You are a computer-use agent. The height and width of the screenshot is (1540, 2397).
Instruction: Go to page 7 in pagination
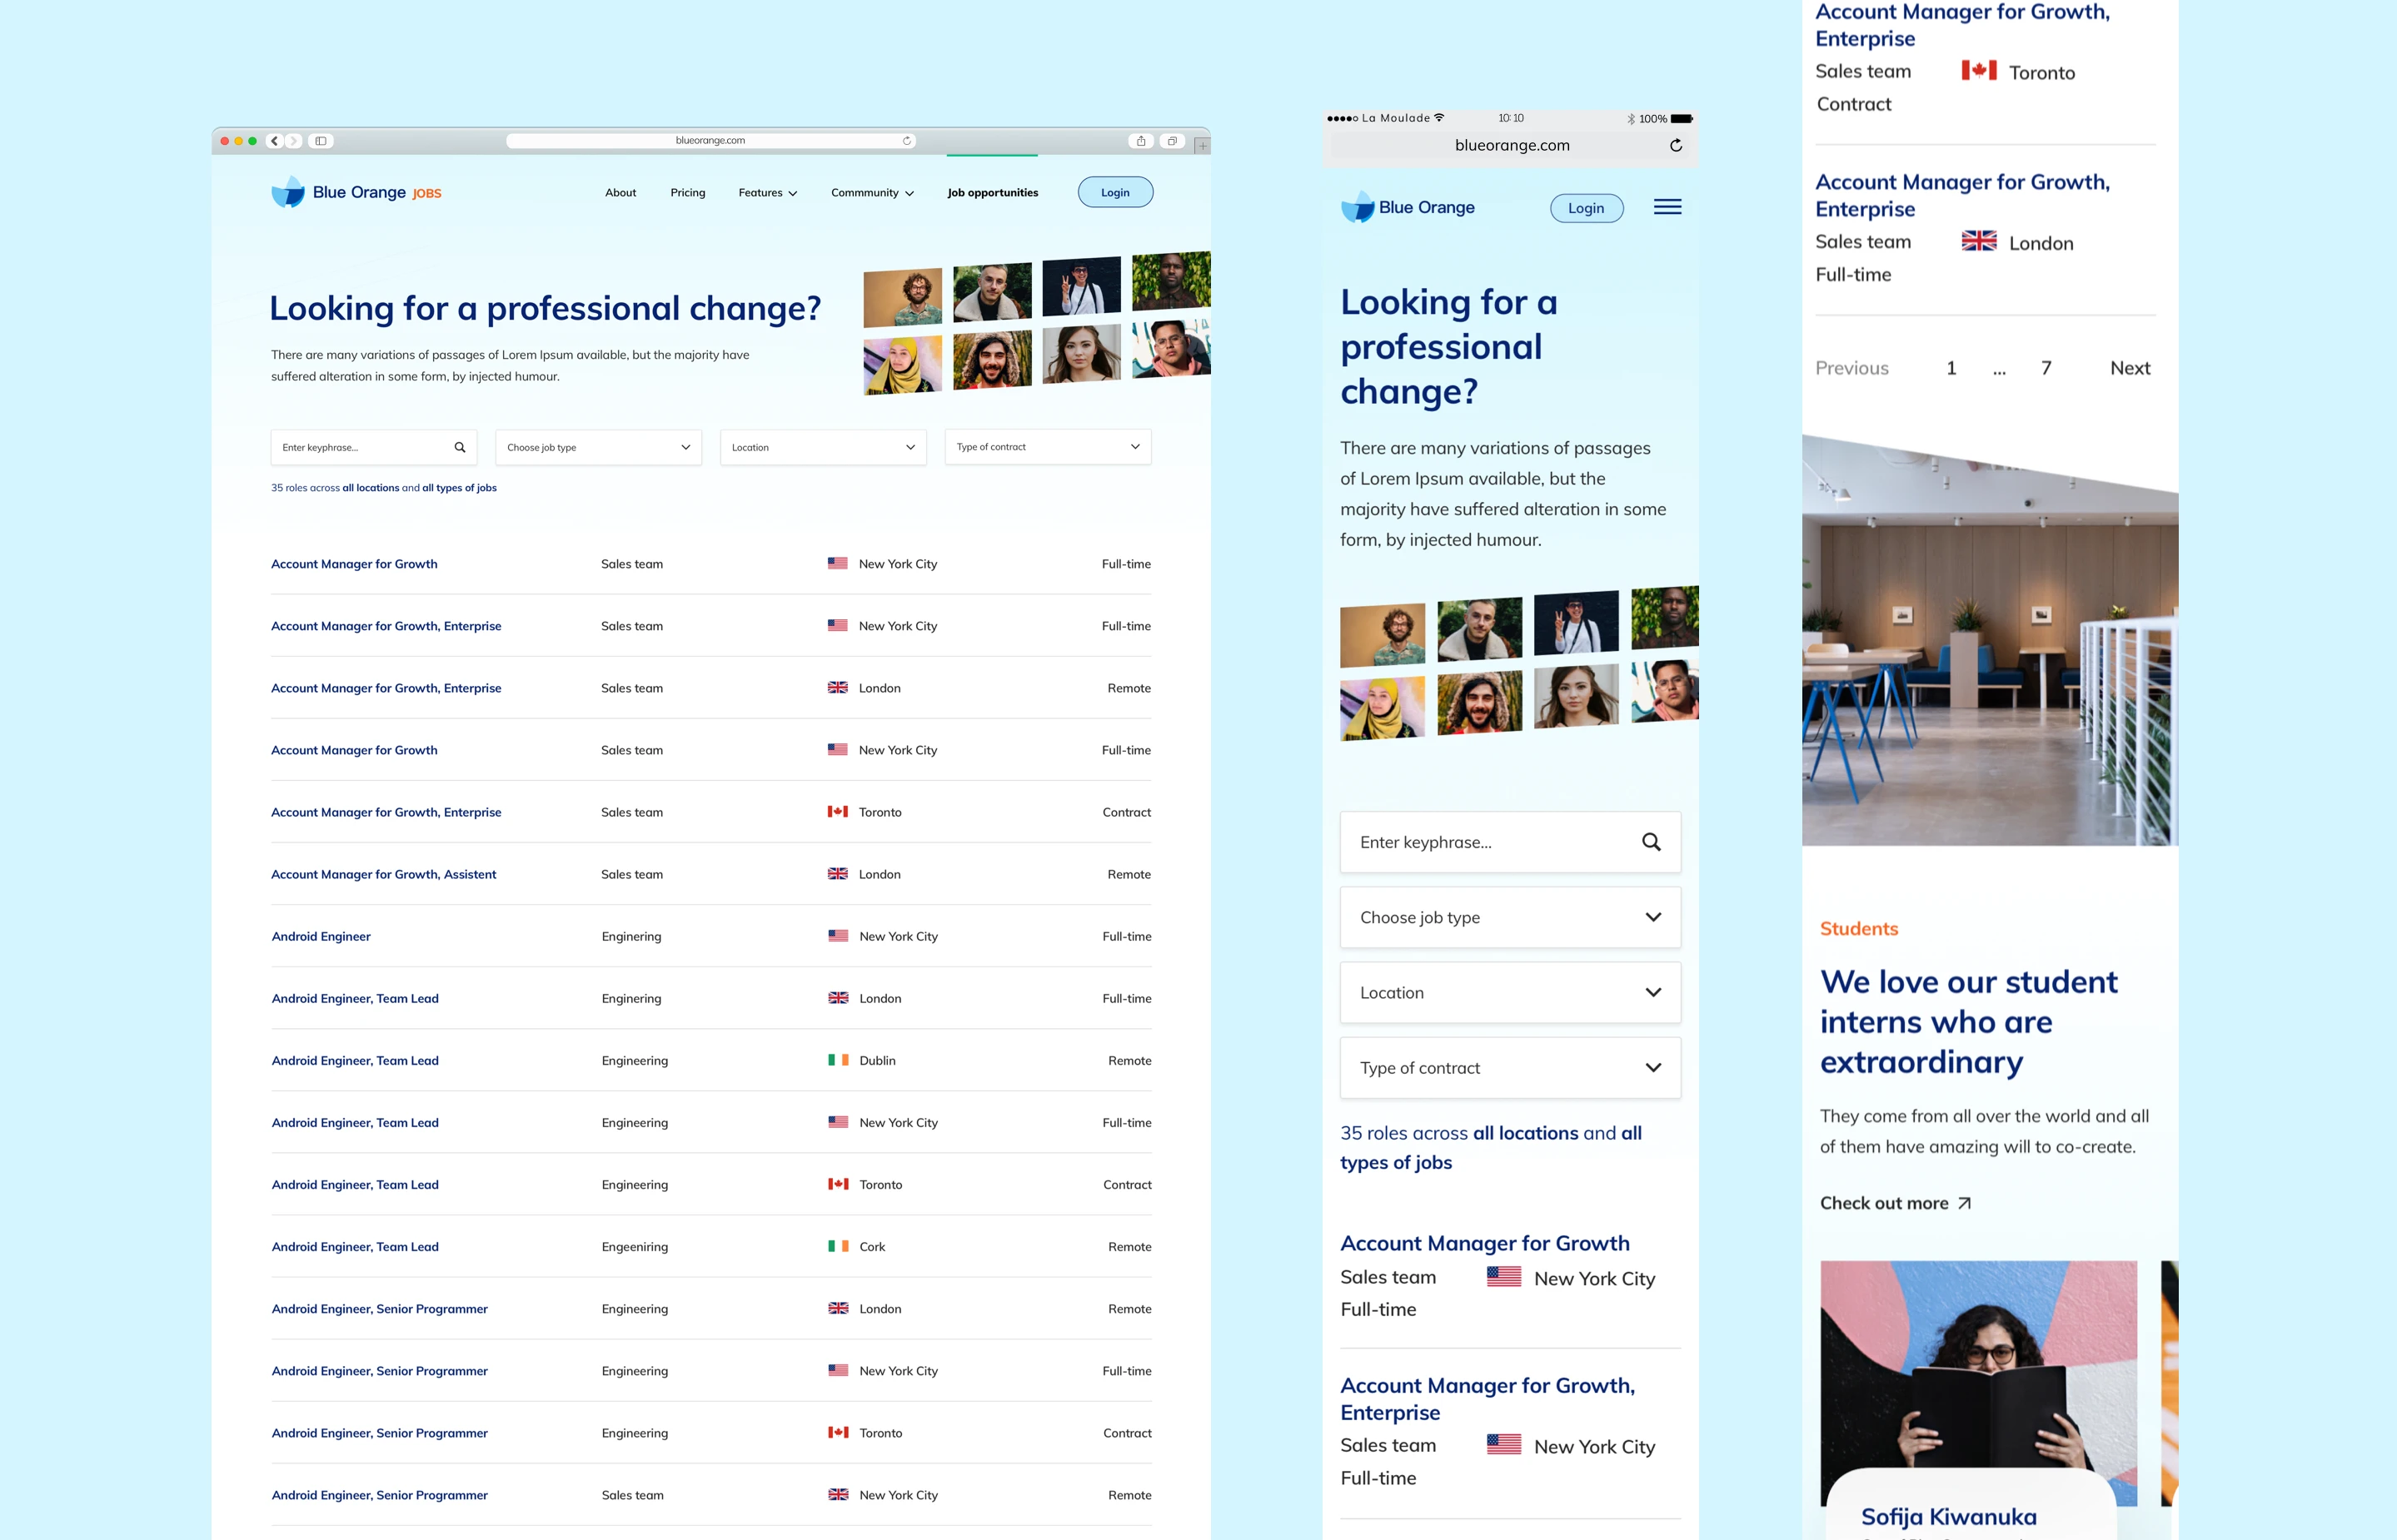[x=2046, y=368]
